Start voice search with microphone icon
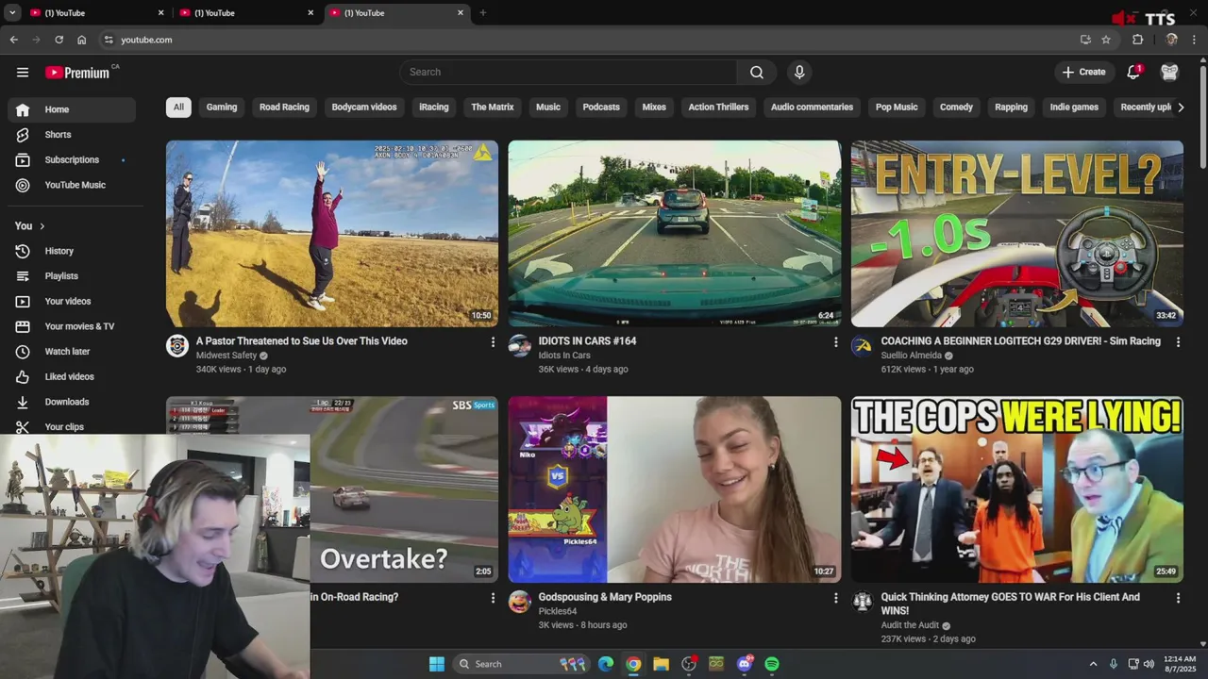This screenshot has width=1208, height=679. [x=799, y=73]
